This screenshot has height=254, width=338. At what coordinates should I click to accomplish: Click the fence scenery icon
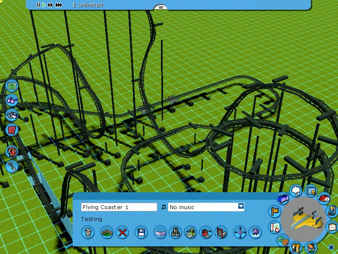[160, 232]
